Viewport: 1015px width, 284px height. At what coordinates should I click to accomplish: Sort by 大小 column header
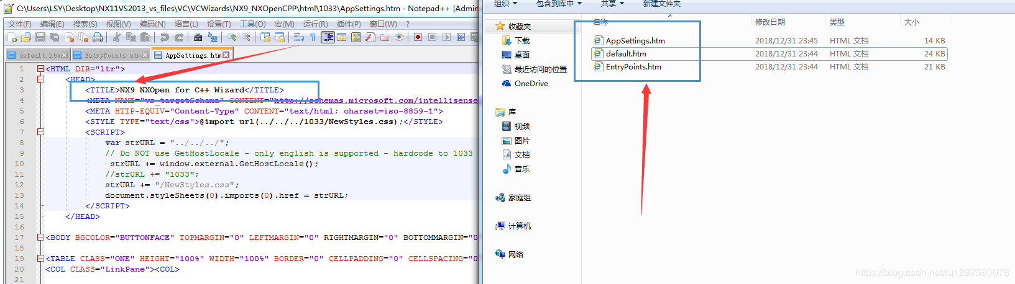[912, 22]
